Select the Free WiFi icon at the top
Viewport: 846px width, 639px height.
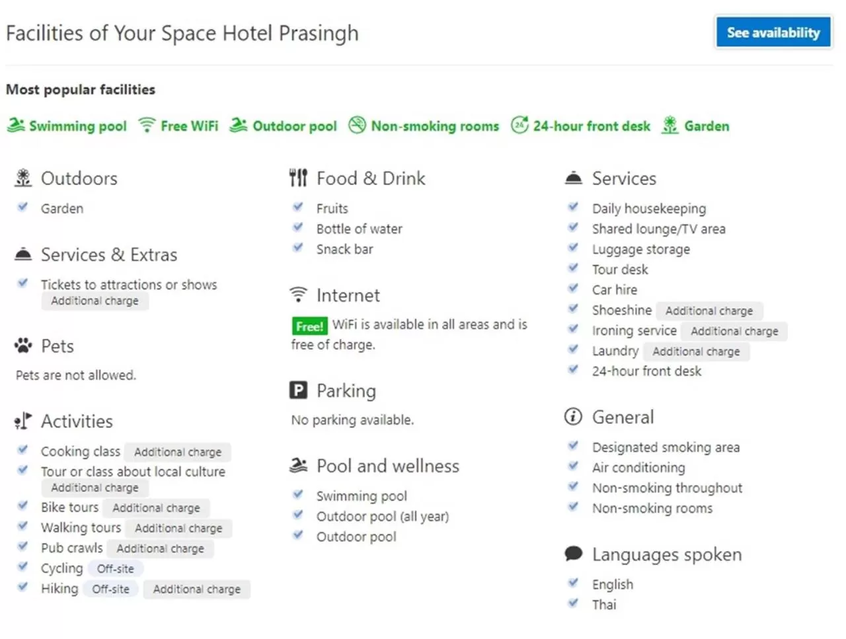(146, 124)
